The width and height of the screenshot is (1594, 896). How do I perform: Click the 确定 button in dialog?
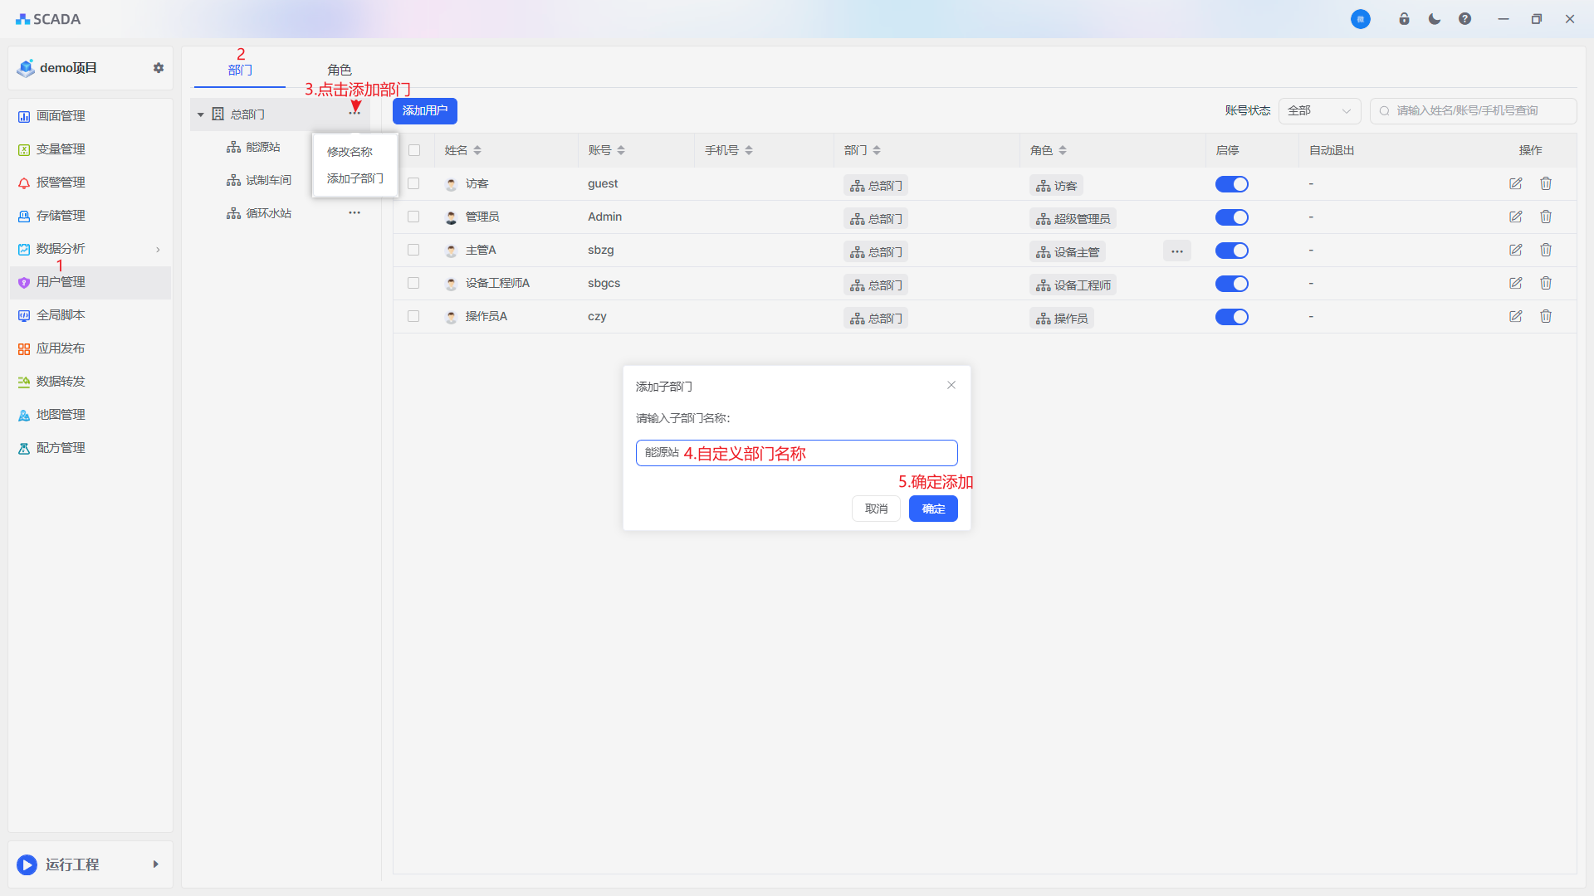click(933, 509)
